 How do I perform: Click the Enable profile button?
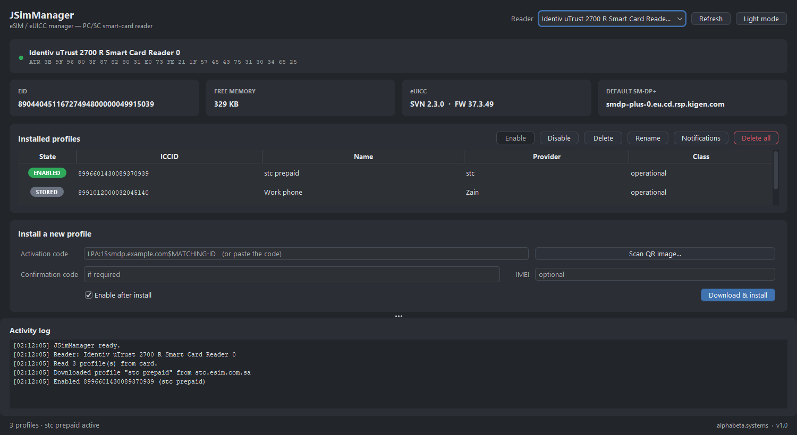point(515,138)
